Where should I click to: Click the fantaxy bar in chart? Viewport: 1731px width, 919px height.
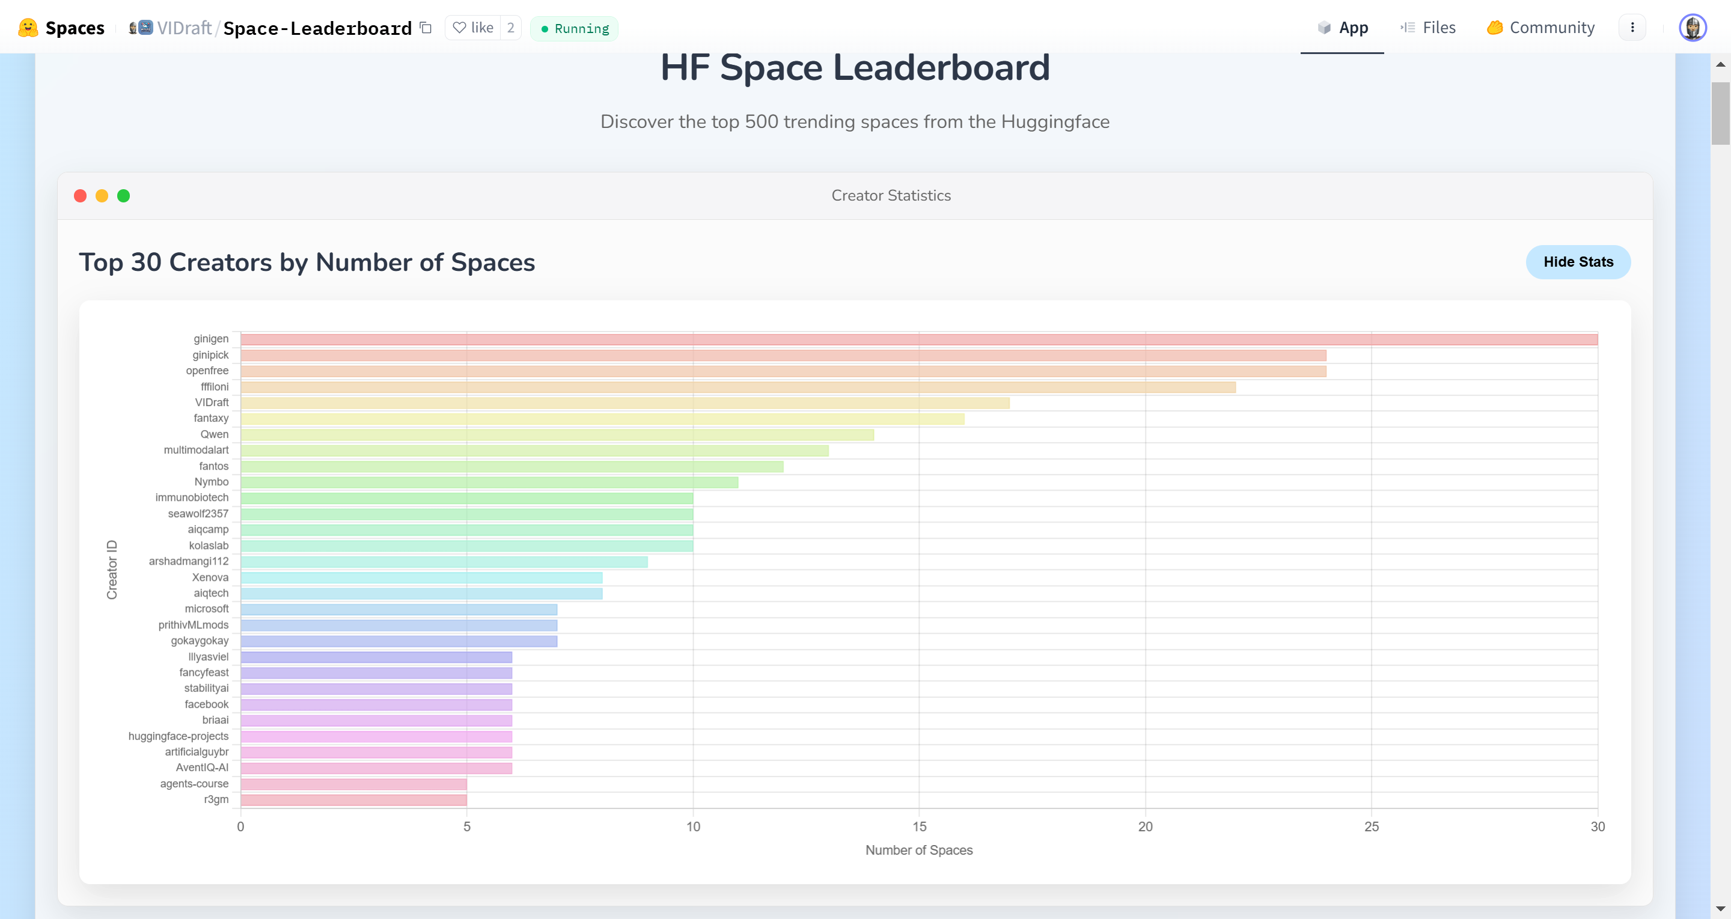pyautogui.click(x=603, y=419)
